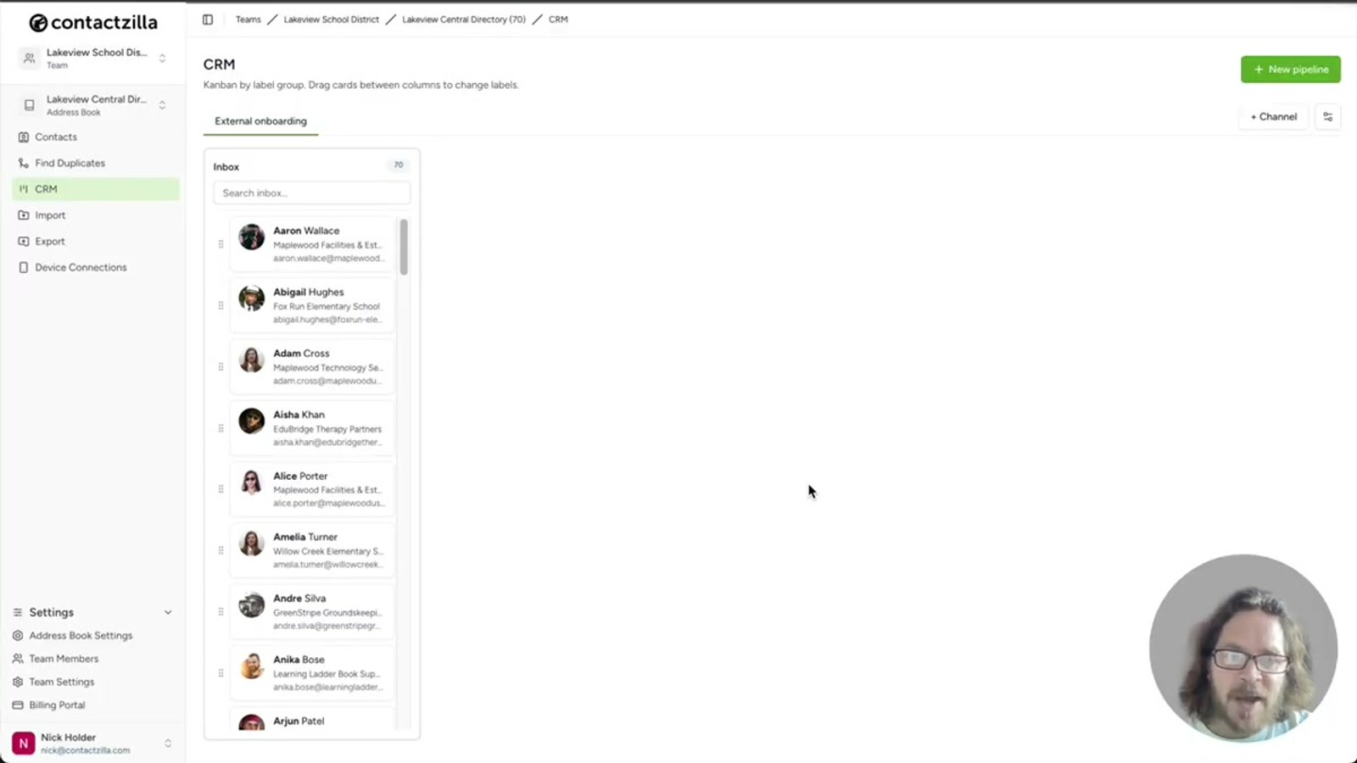Toggle the sidebar panel icon

click(x=208, y=19)
